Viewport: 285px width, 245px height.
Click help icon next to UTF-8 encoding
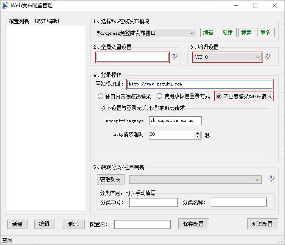coord(267,57)
